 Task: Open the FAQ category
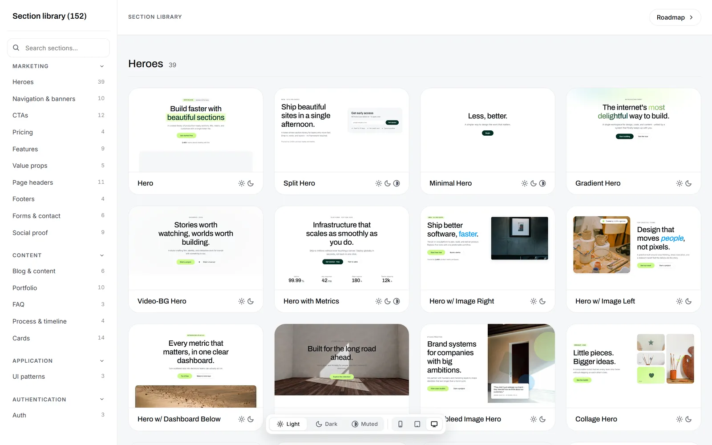pyautogui.click(x=58, y=304)
